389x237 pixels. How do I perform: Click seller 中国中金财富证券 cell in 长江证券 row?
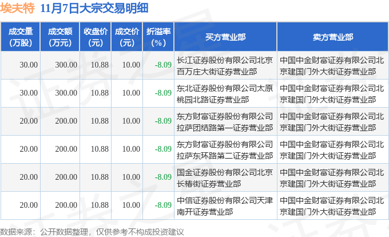click(332, 66)
